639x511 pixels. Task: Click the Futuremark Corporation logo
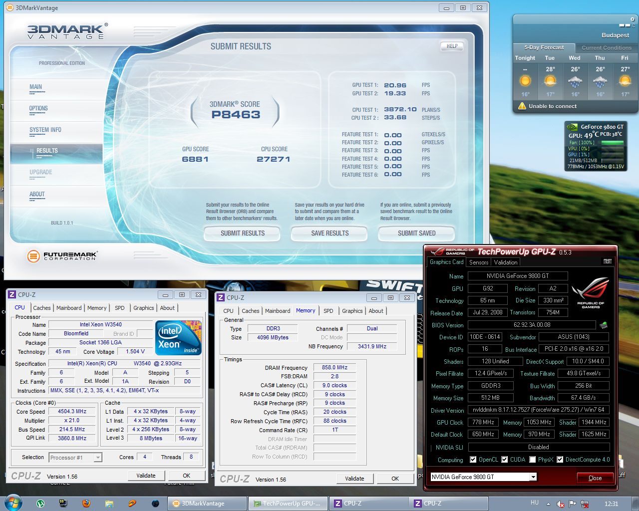coord(62,256)
